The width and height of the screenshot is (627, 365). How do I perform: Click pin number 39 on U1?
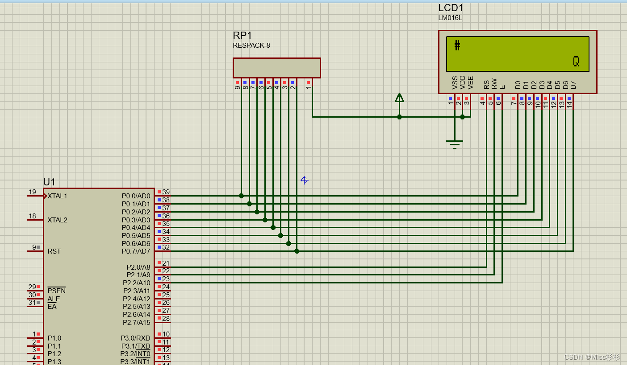tap(166, 192)
